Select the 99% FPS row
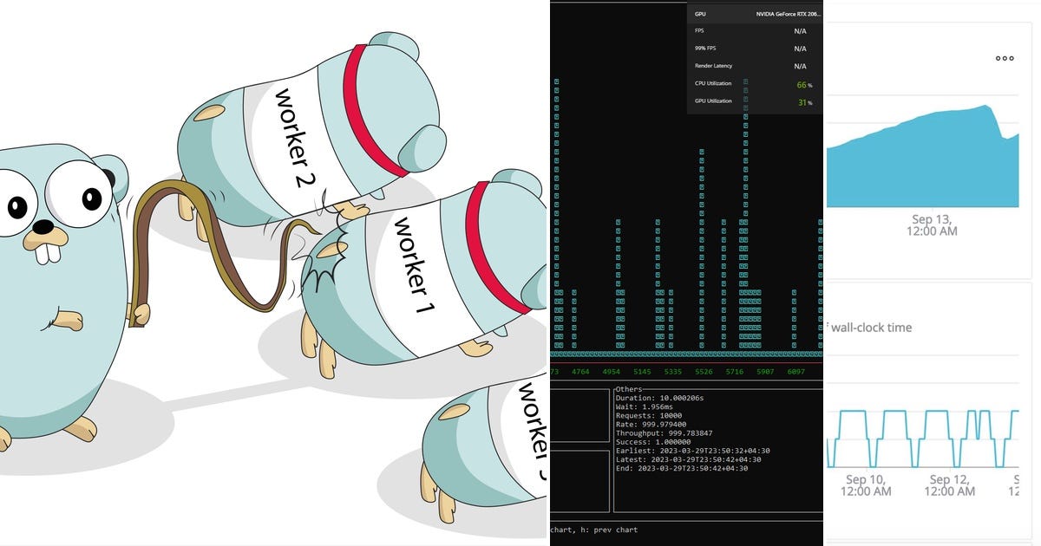Screen dimensions: 1041x546 (755, 49)
